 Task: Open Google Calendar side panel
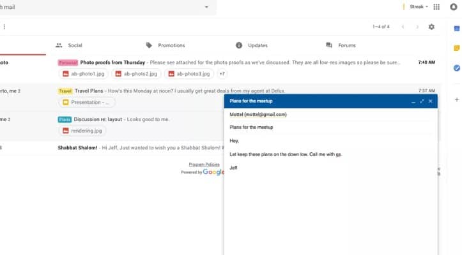(x=456, y=28)
